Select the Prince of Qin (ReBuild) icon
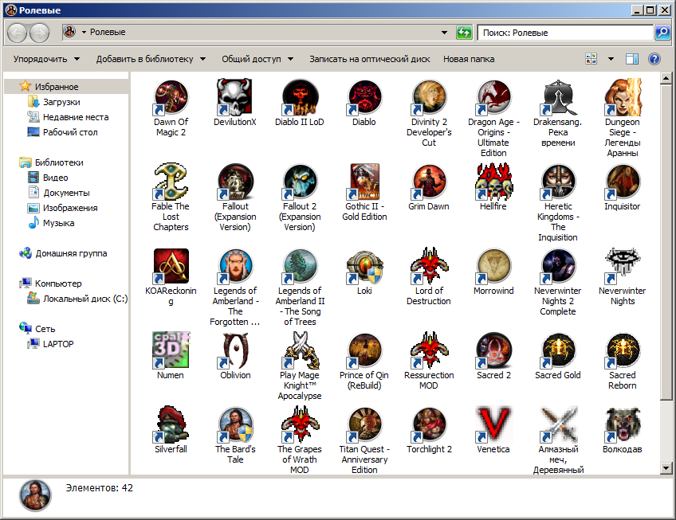This screenshot has width=676, height=520. pyautogui.click(x=364, y=350)
